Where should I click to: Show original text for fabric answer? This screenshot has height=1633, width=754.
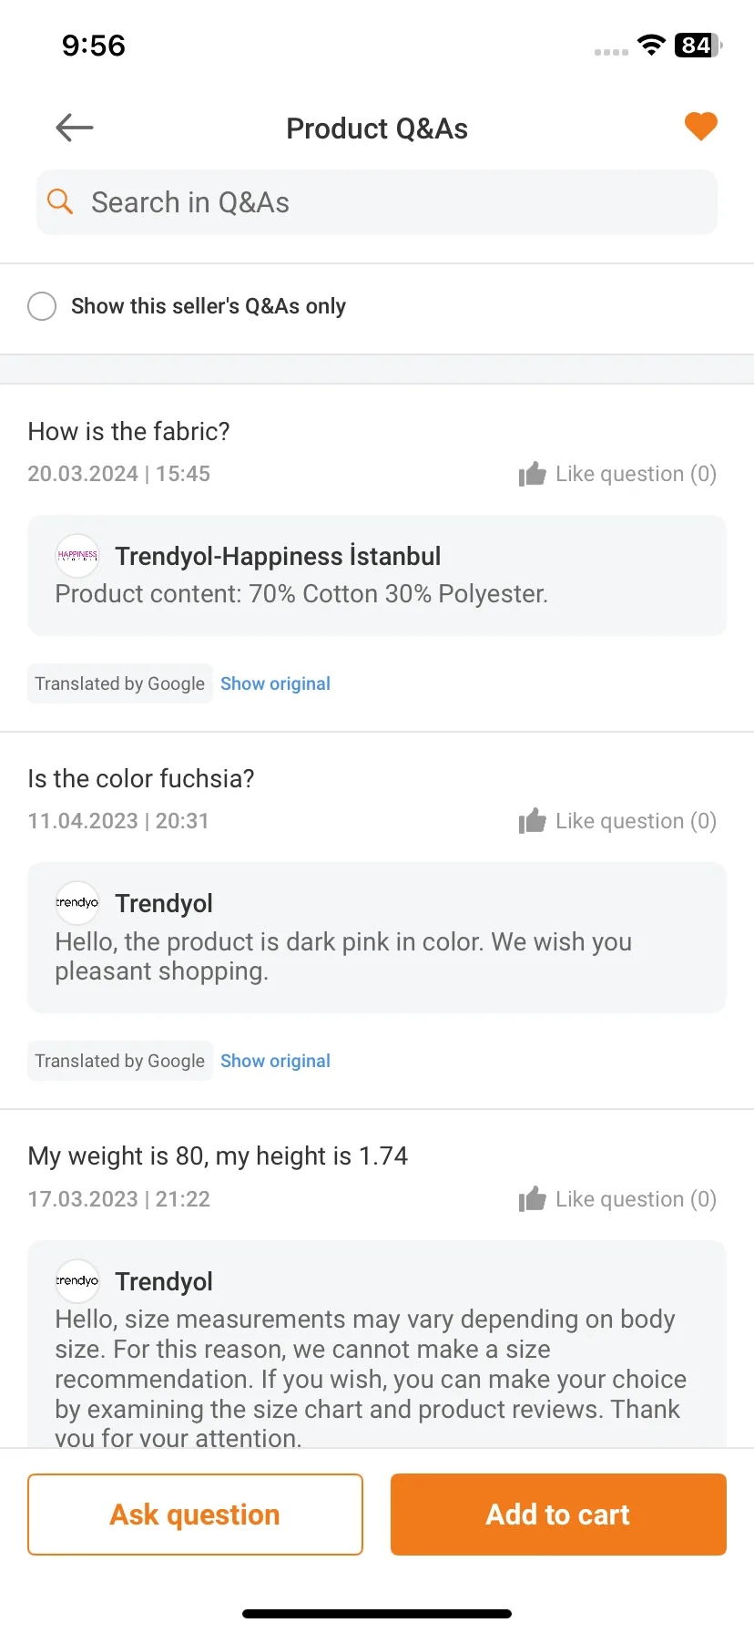[x=275, y=683]
